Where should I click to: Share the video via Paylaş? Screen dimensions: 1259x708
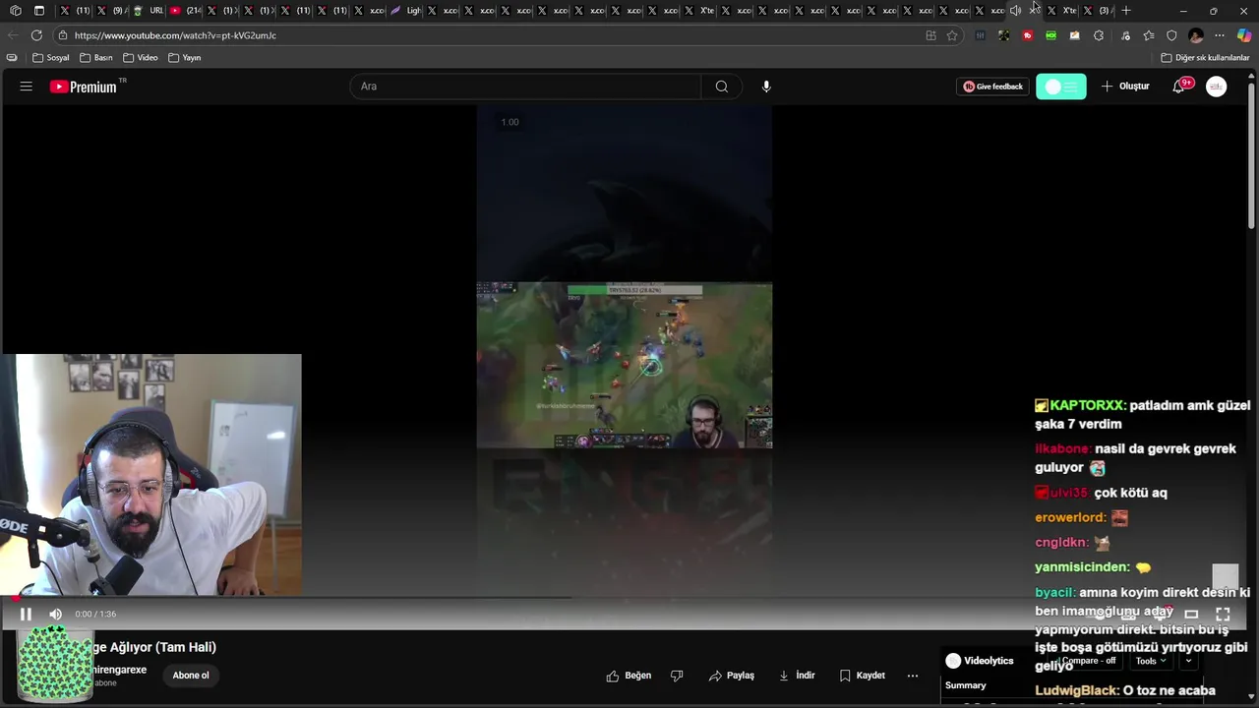click(x=731, y=676)
